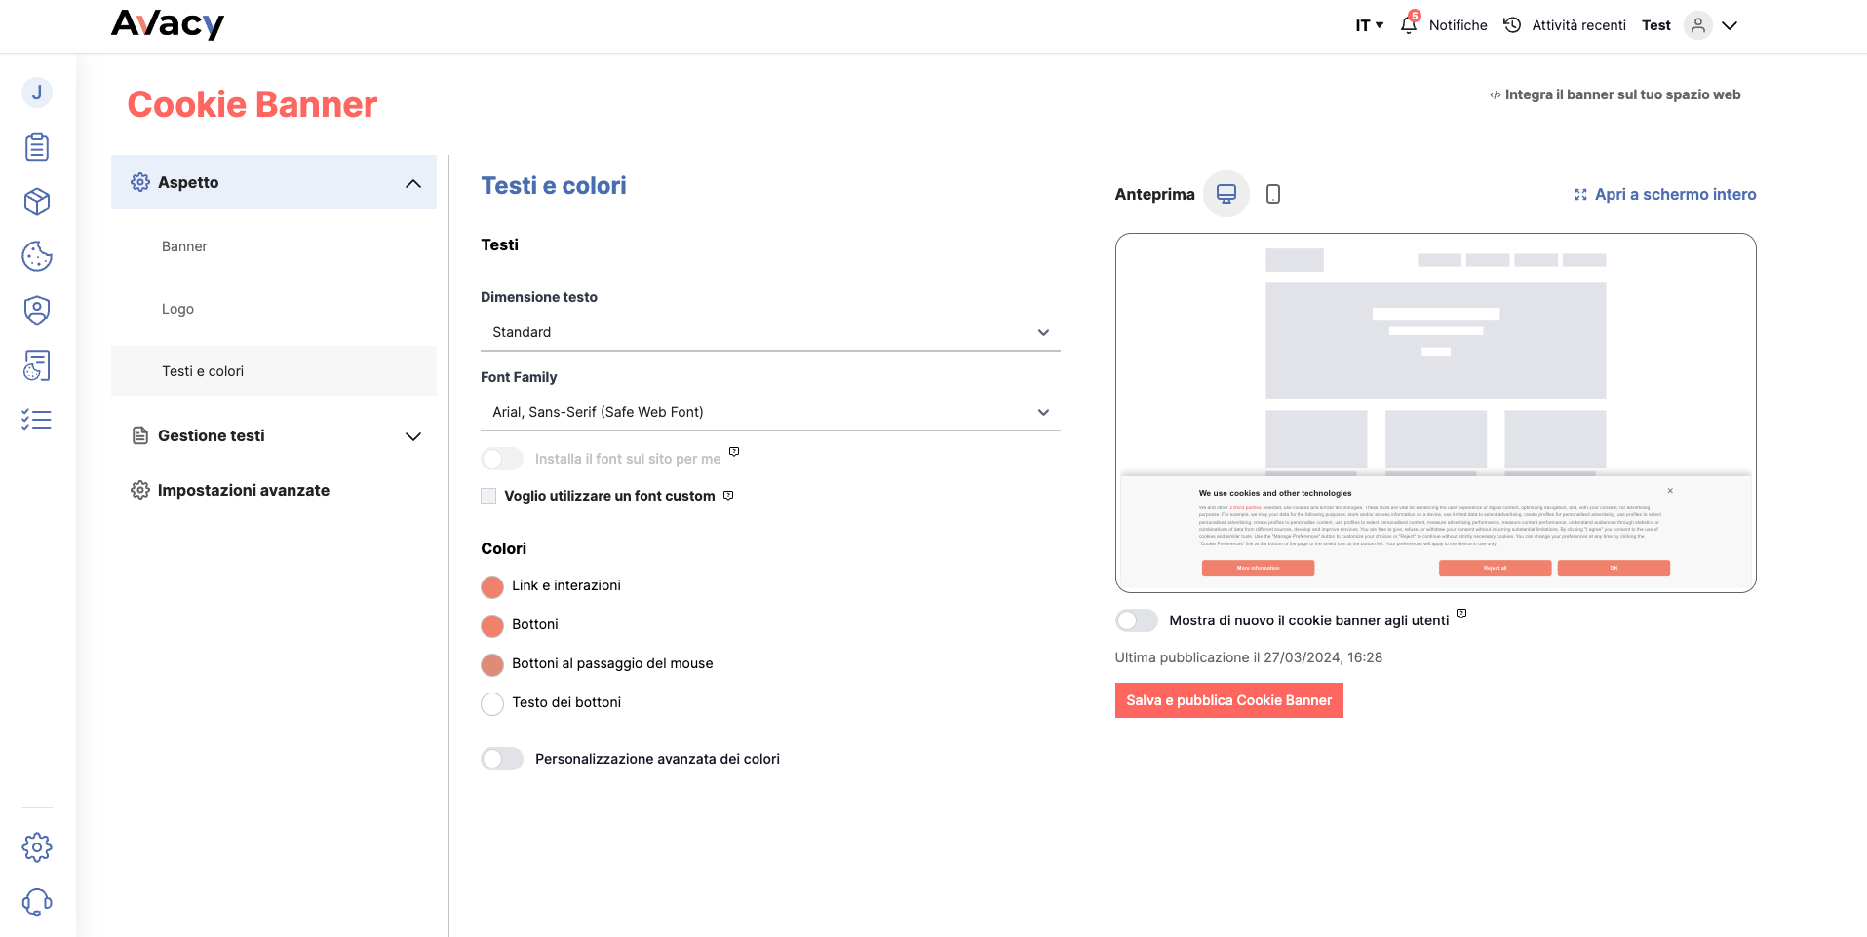Viewport: 1867px width, 937px height.
Task: Click info icon next to custom font option
Action: (728, 496)
